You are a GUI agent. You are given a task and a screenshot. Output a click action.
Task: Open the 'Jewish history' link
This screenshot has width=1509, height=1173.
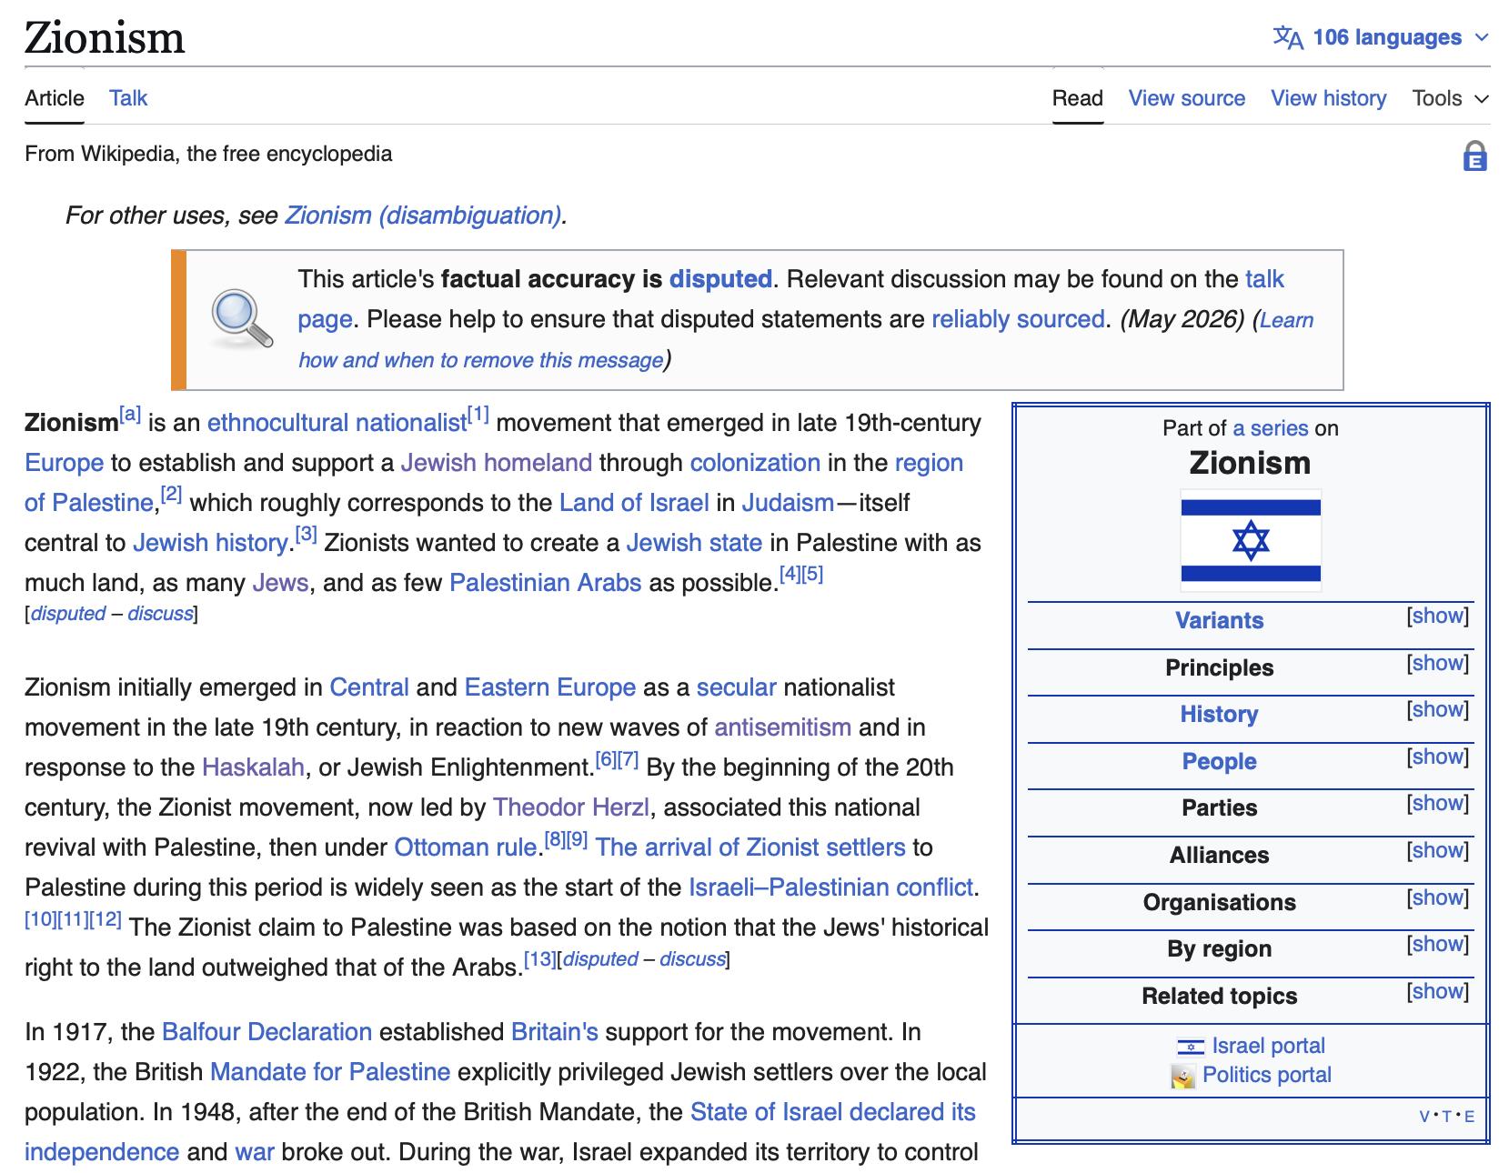tap(210, 543)
